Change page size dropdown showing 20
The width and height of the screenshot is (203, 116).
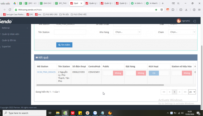pyautogui.click(x=192, y=92)
